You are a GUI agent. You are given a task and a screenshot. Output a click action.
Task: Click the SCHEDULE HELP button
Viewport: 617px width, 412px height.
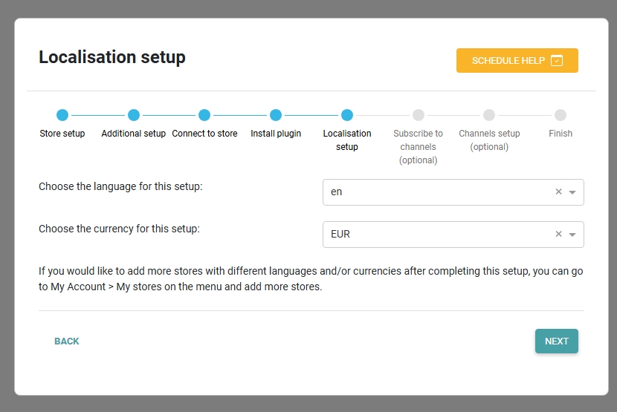517,61
